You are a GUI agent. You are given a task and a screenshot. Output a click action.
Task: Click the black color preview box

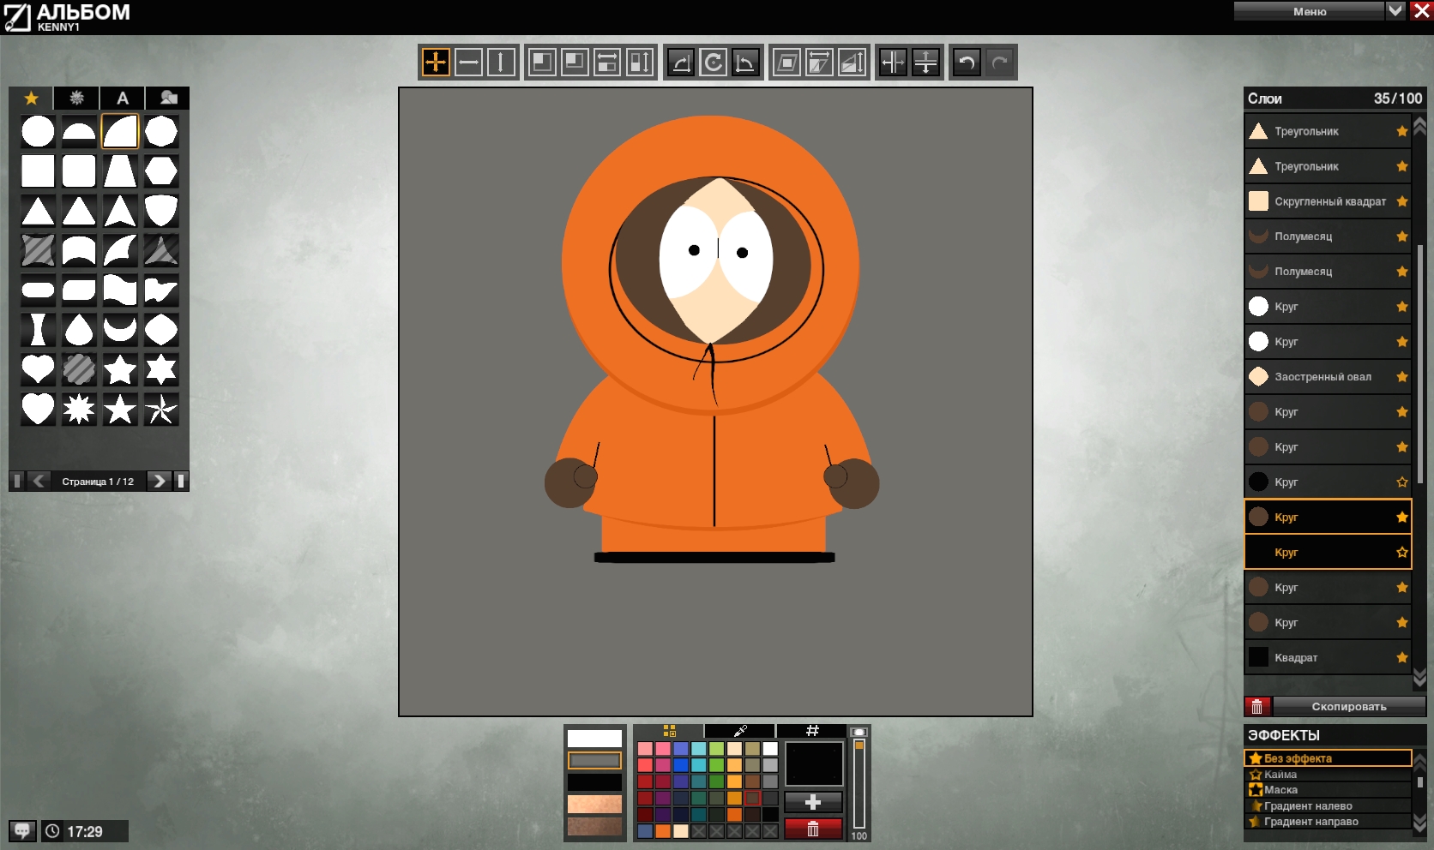(x=814, y=763)
